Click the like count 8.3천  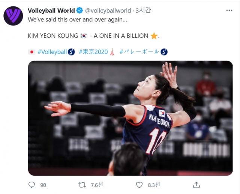tap(154, 185)
